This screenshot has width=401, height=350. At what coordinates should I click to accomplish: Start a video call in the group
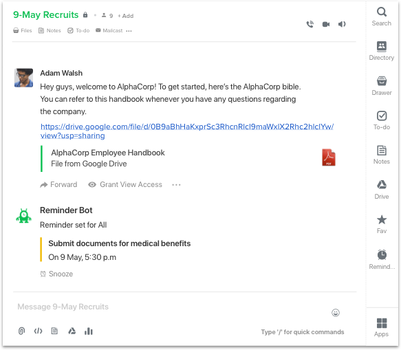coord(326,24)
